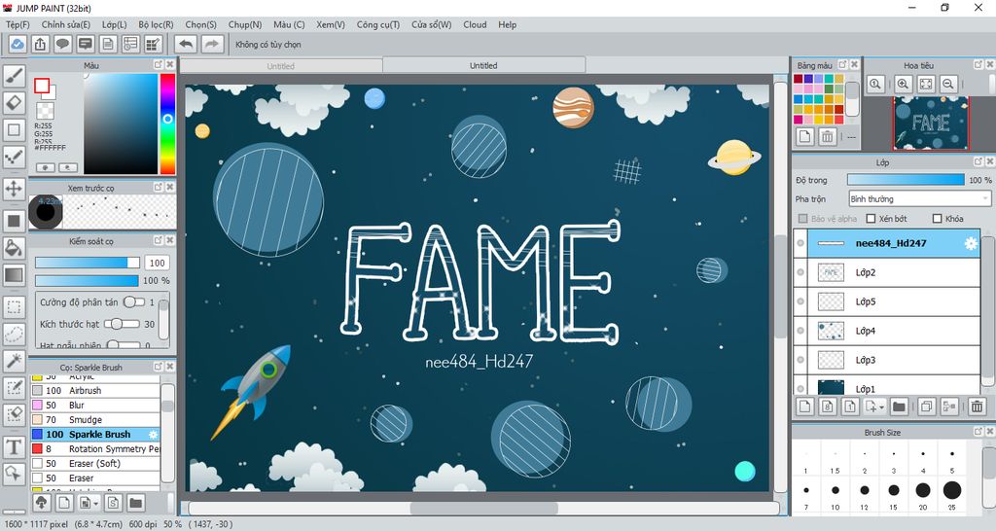Select the Lasso selection tool
Image resolution: width=996 pixels, height=531 pixels.
[x=14, y=334]
